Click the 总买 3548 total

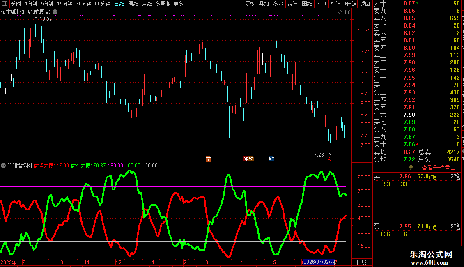pos(453,159)
